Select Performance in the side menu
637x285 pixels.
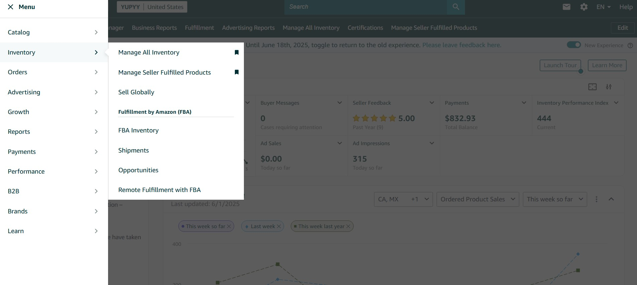click(54, 171)
